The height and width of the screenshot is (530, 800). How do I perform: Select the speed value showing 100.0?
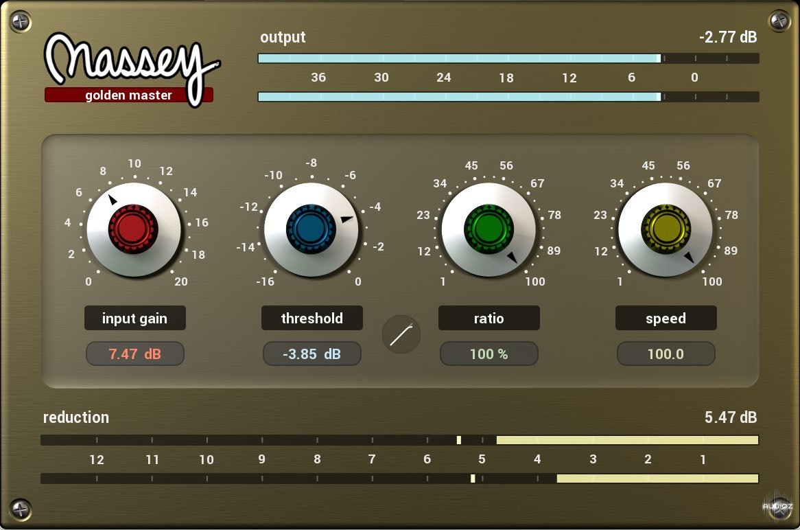tap(666, 354)
